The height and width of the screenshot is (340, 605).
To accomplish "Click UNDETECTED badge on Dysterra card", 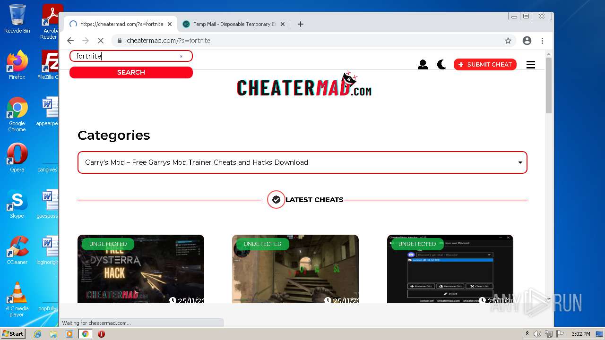I will pyautogui.click(x=108, y=244).
